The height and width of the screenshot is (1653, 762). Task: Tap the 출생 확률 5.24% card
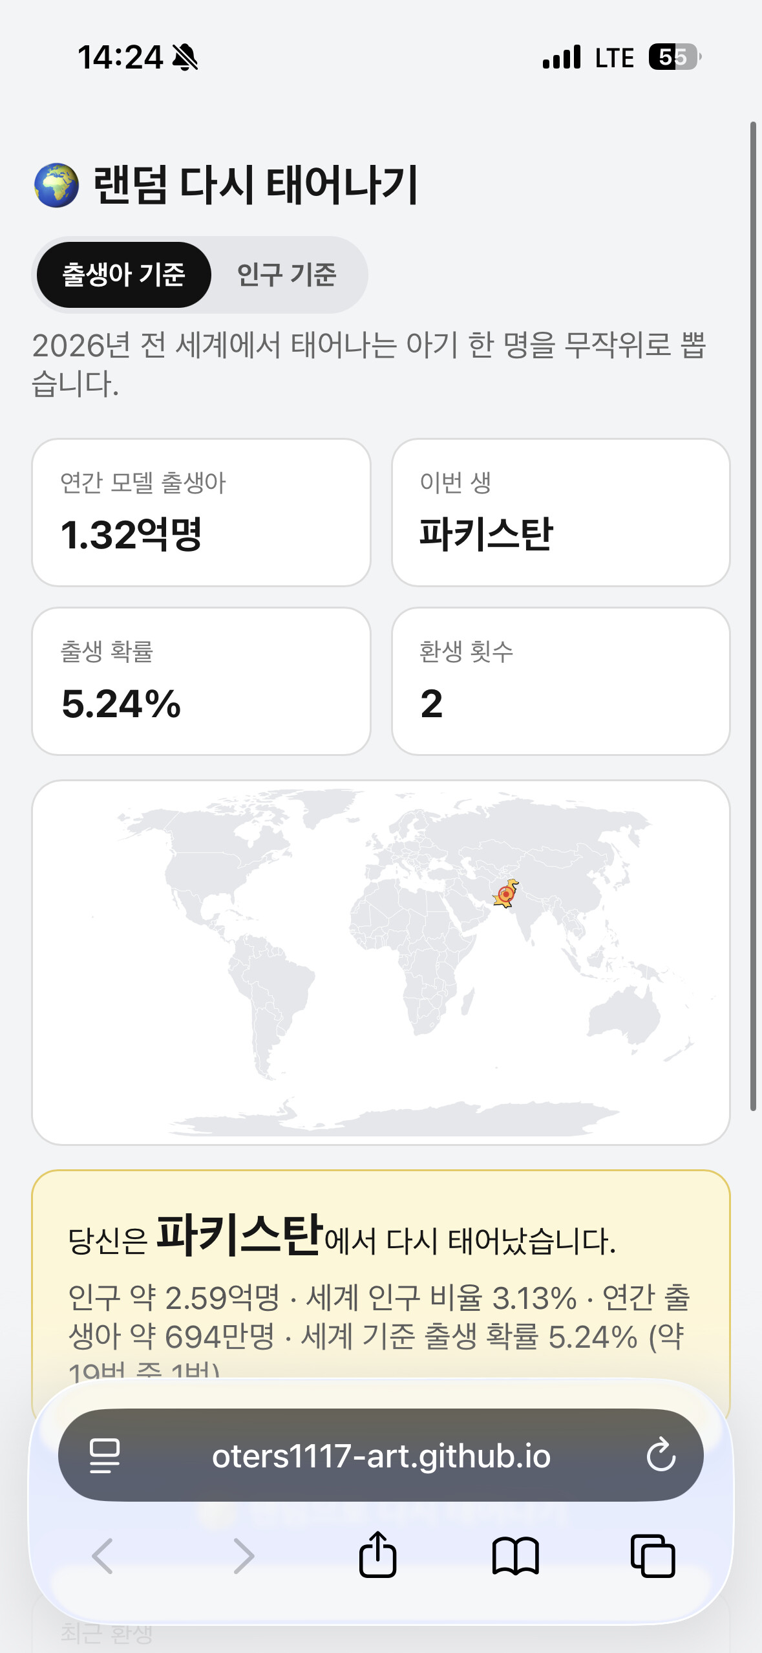point(201,681)
